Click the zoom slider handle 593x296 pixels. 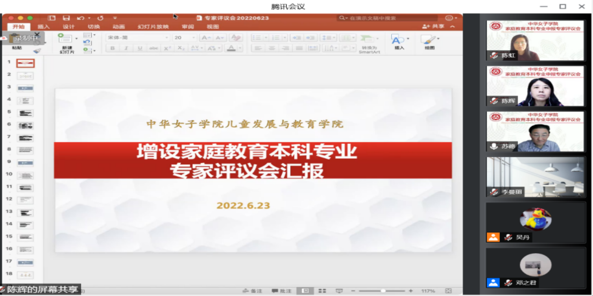click(383, 291)
